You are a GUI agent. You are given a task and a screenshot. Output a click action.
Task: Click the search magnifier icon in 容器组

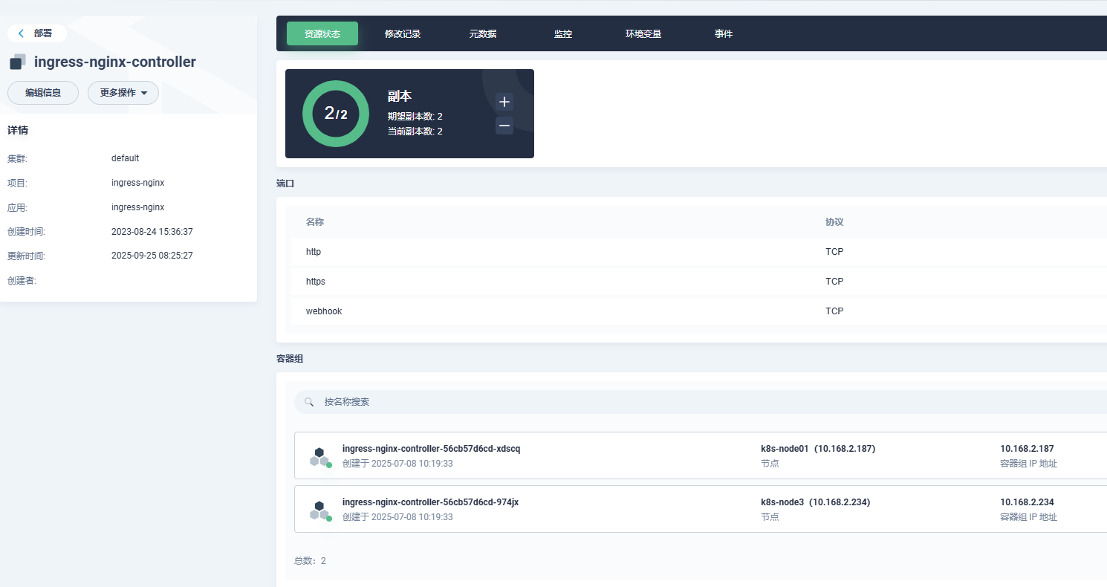coord(309,402)
